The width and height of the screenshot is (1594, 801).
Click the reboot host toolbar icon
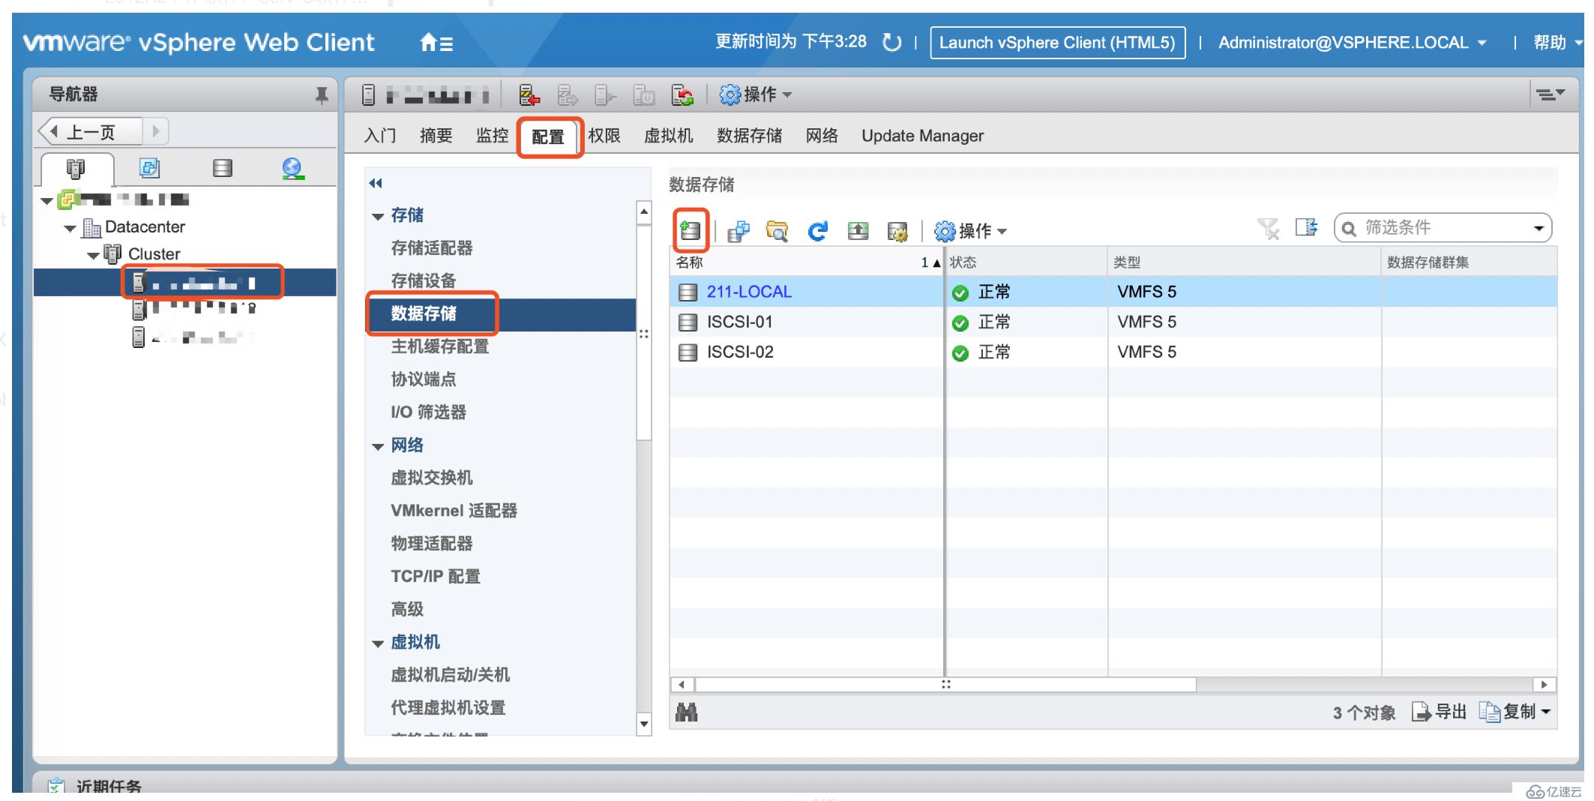pos(682,95)
